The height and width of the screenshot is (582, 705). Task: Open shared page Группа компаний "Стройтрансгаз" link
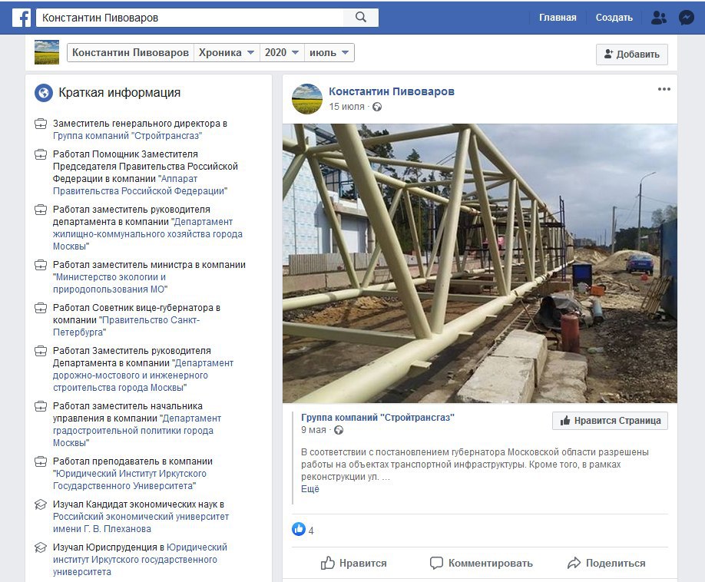pos(378,418)
